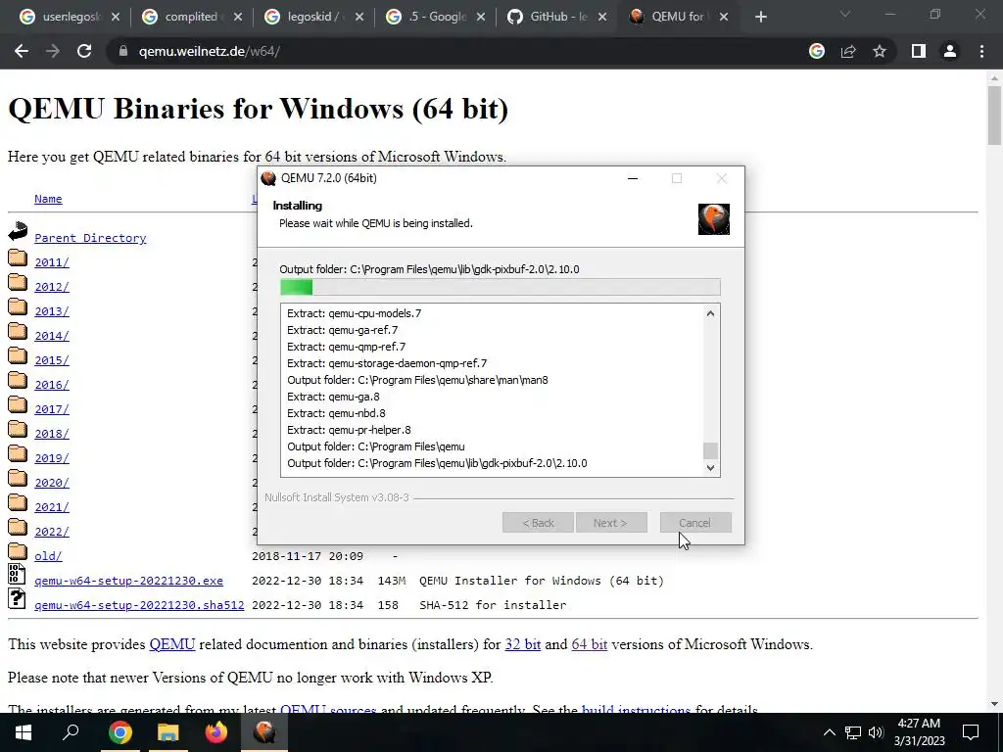Click the QEMU logo in the installer header
Image resolution: width=1003 pixels, height=752 pixels.
pos(714,219)
